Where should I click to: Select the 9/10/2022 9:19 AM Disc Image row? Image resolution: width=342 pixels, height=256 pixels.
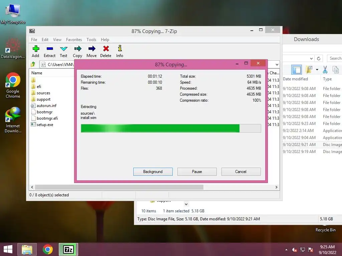pos(312,152)
